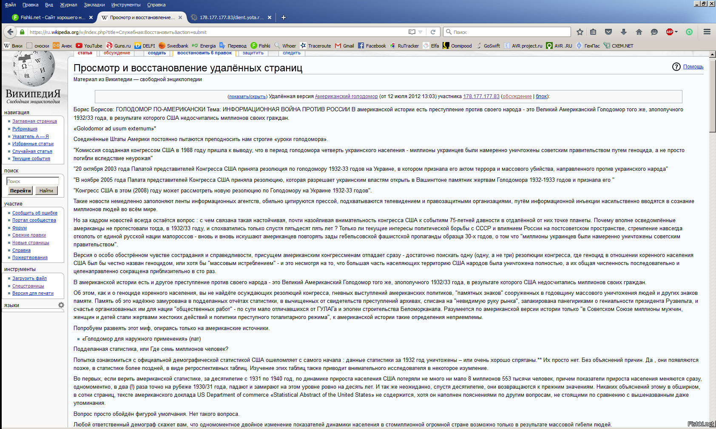Open Заглавная страница sidebar link
Viewport: 716px width, 429px height.
[34, 121]
